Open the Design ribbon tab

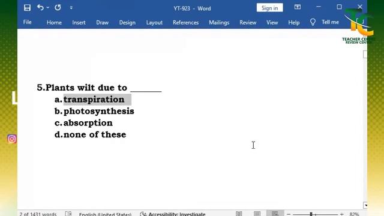pos(127,23)
